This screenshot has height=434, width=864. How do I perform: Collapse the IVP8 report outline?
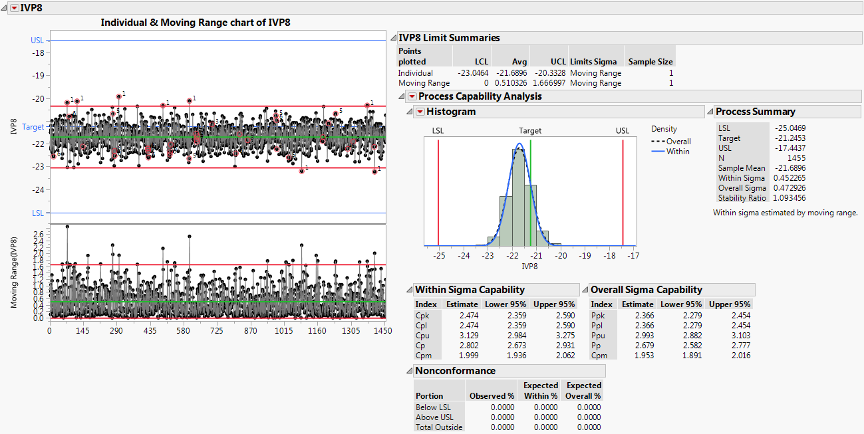tap(5, 7)
